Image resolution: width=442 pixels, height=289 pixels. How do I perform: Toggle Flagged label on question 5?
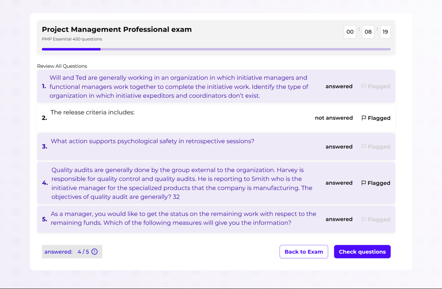point(379,219)
